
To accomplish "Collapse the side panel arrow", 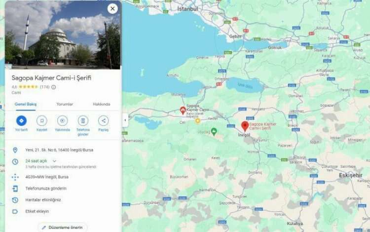I will click(125, 120).
